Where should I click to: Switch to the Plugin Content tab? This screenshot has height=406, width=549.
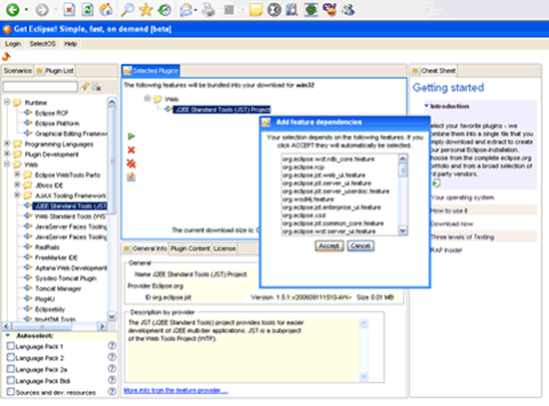tap(190, 248)
